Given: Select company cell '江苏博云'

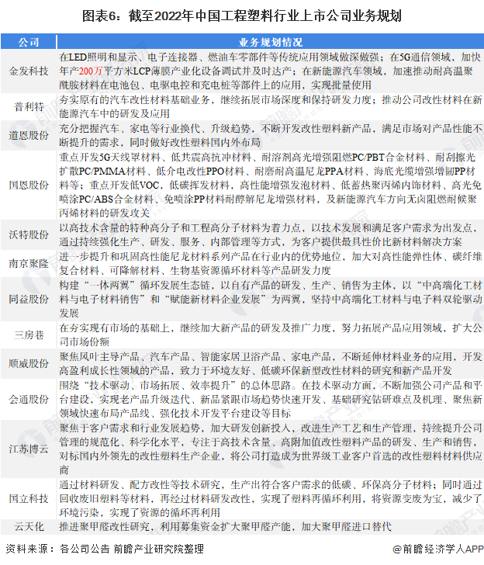Looking at the screenshot, I should pos(29,449).
